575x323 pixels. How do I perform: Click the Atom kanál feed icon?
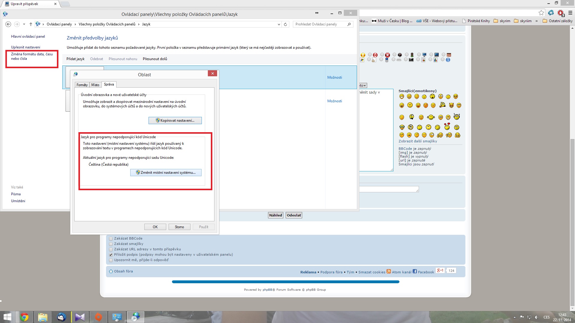[389, 272]
